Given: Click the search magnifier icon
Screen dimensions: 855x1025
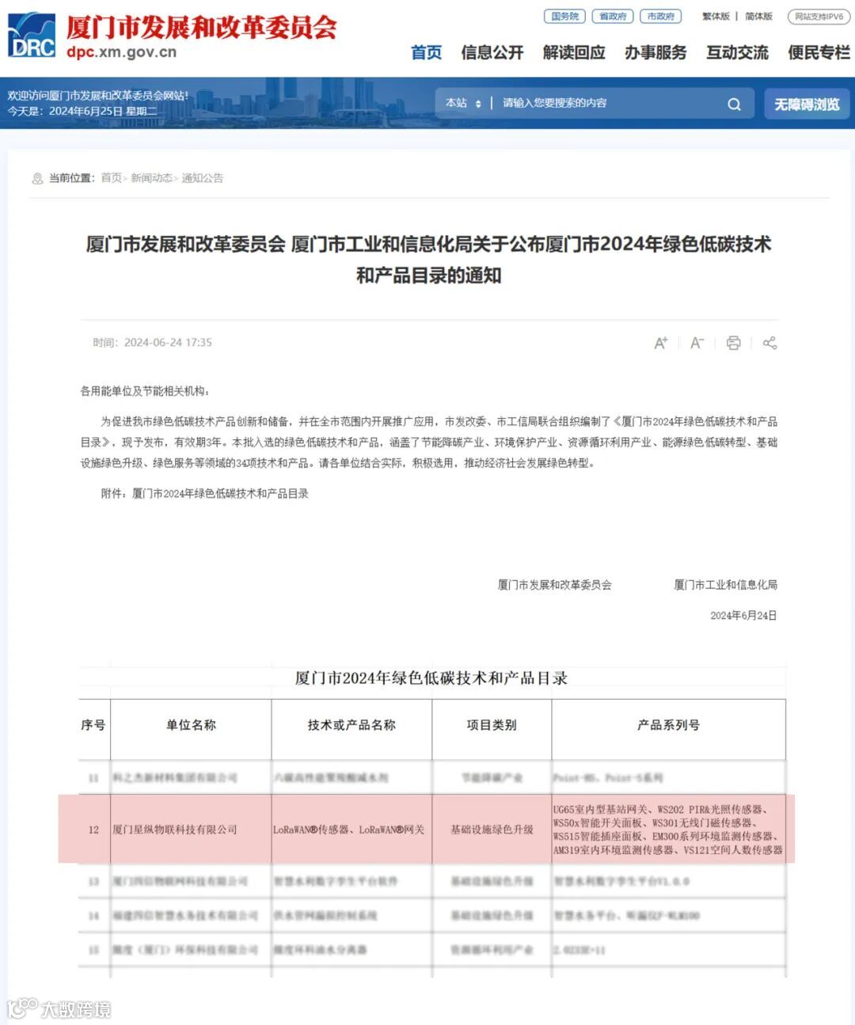Looking at the screenshot, I should [734, 104].
